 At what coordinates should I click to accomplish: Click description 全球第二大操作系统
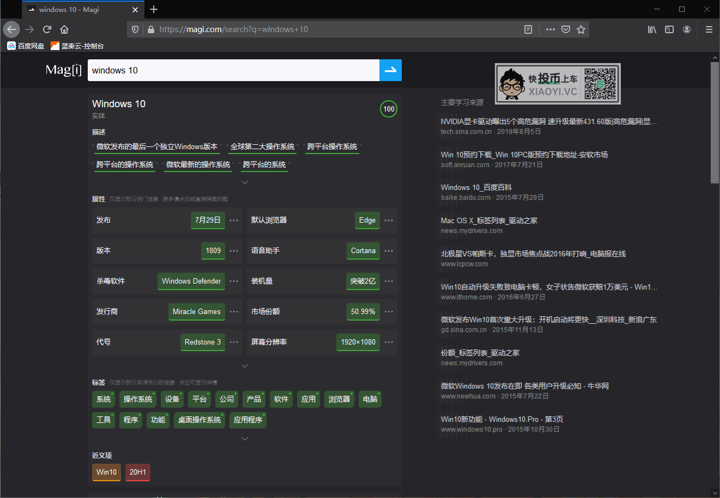(x=262, y=147)
